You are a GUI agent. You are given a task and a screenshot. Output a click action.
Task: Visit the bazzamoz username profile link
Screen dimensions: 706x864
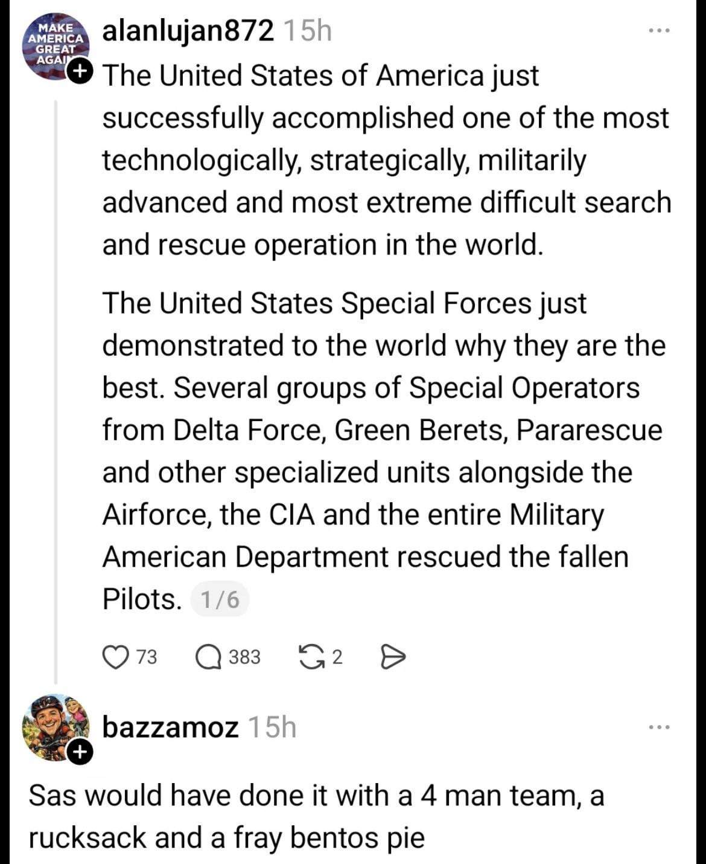(x=170, y=727)
